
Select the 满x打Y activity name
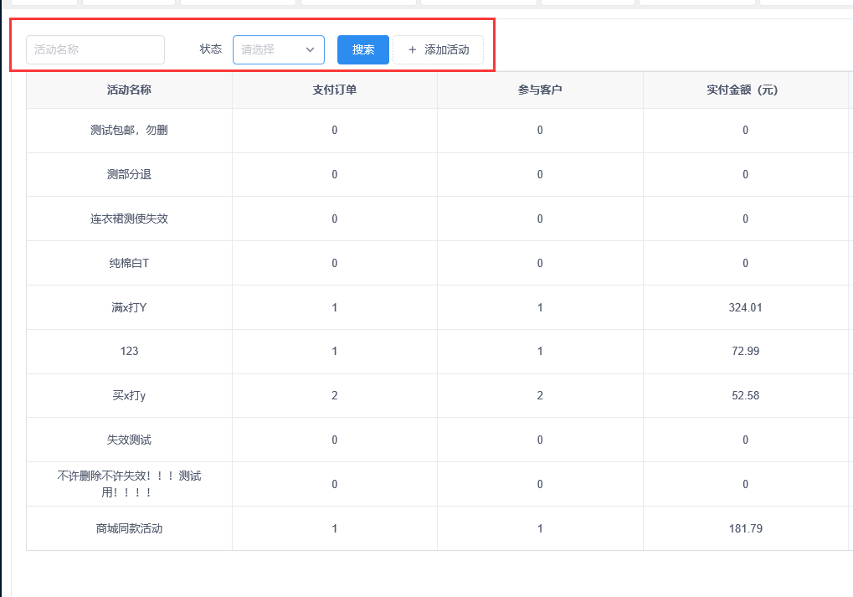[129, 308]
